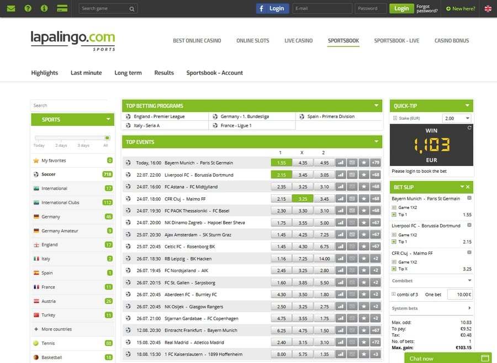
Task: Focus the E-mail login field
Action: [x=322, y=9]
